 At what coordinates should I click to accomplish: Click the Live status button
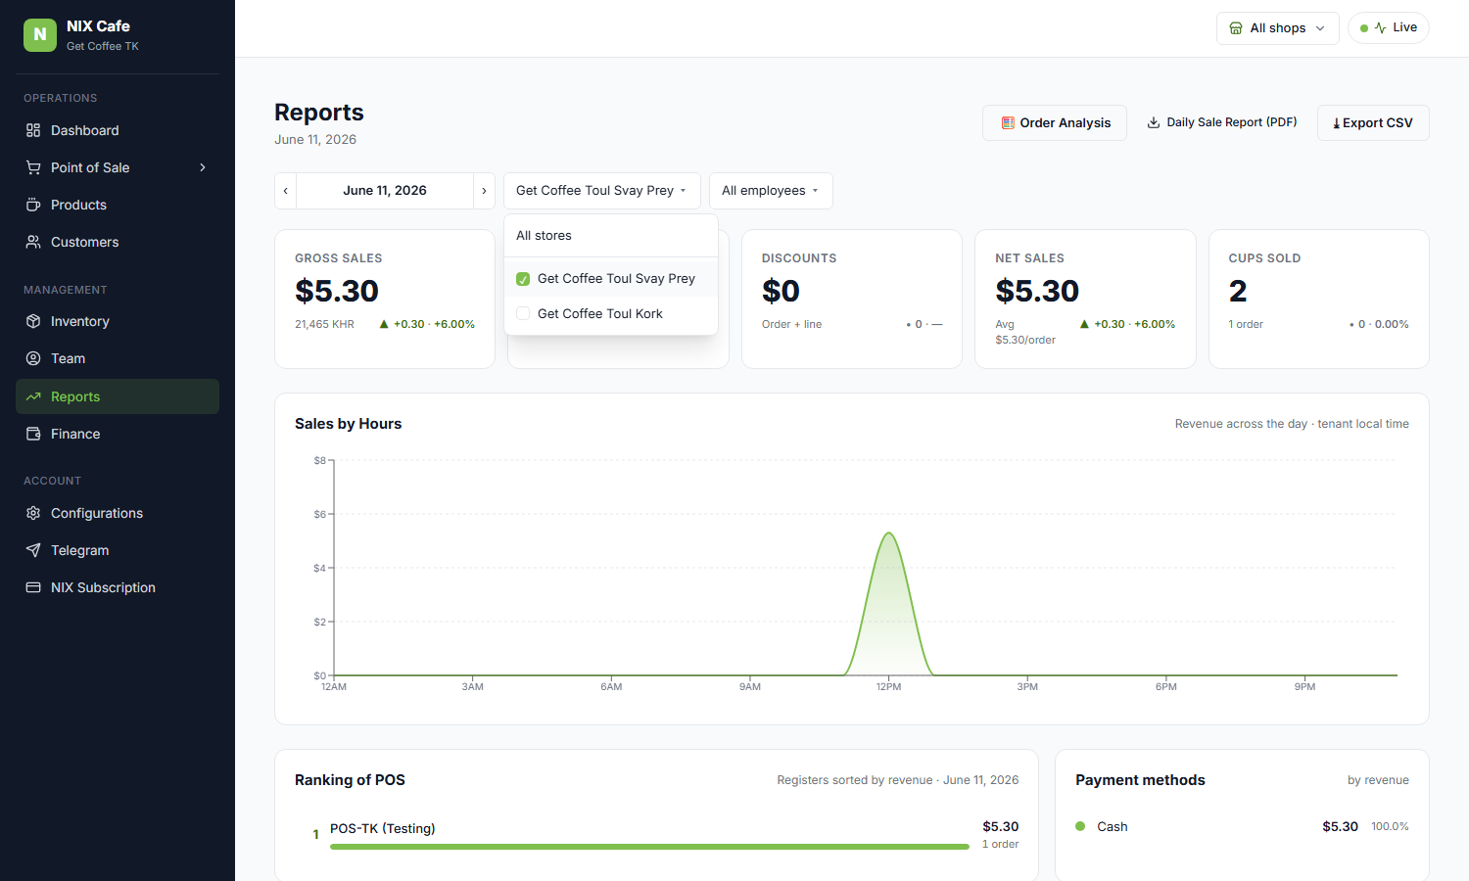1389,27
